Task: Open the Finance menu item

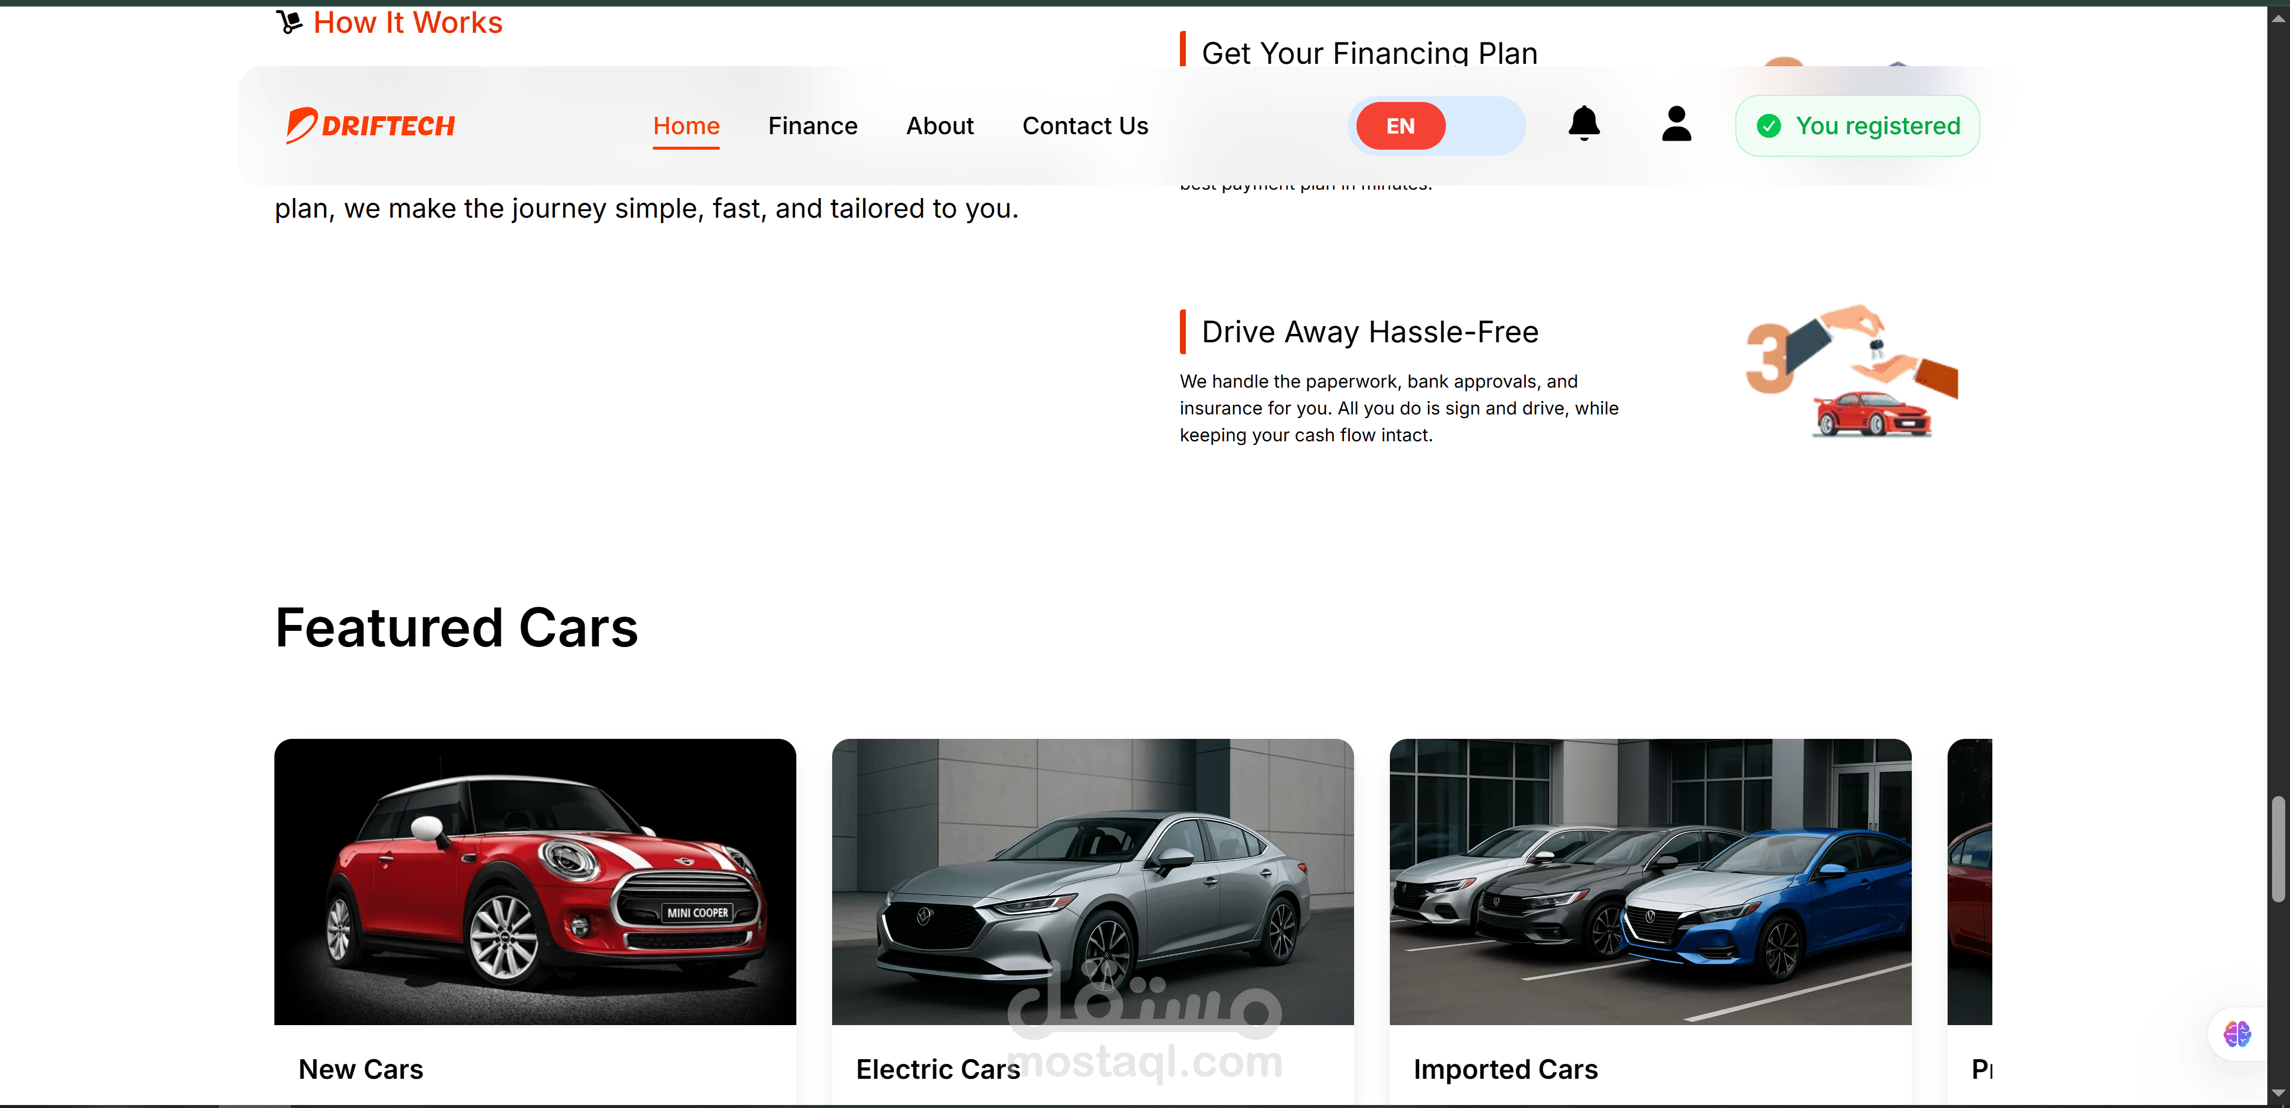Action: coord(812,126)
